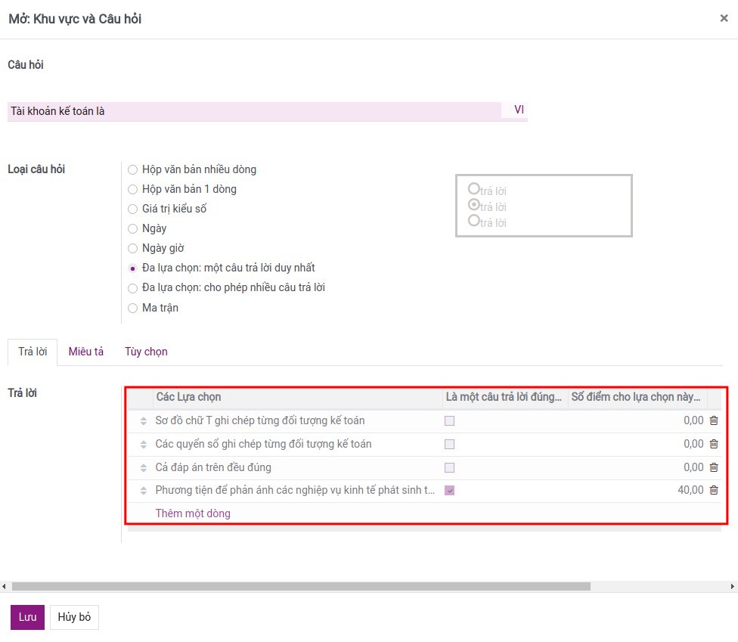Click reorder handle of 'Phương tiện' row

click(x=143, y=491)
